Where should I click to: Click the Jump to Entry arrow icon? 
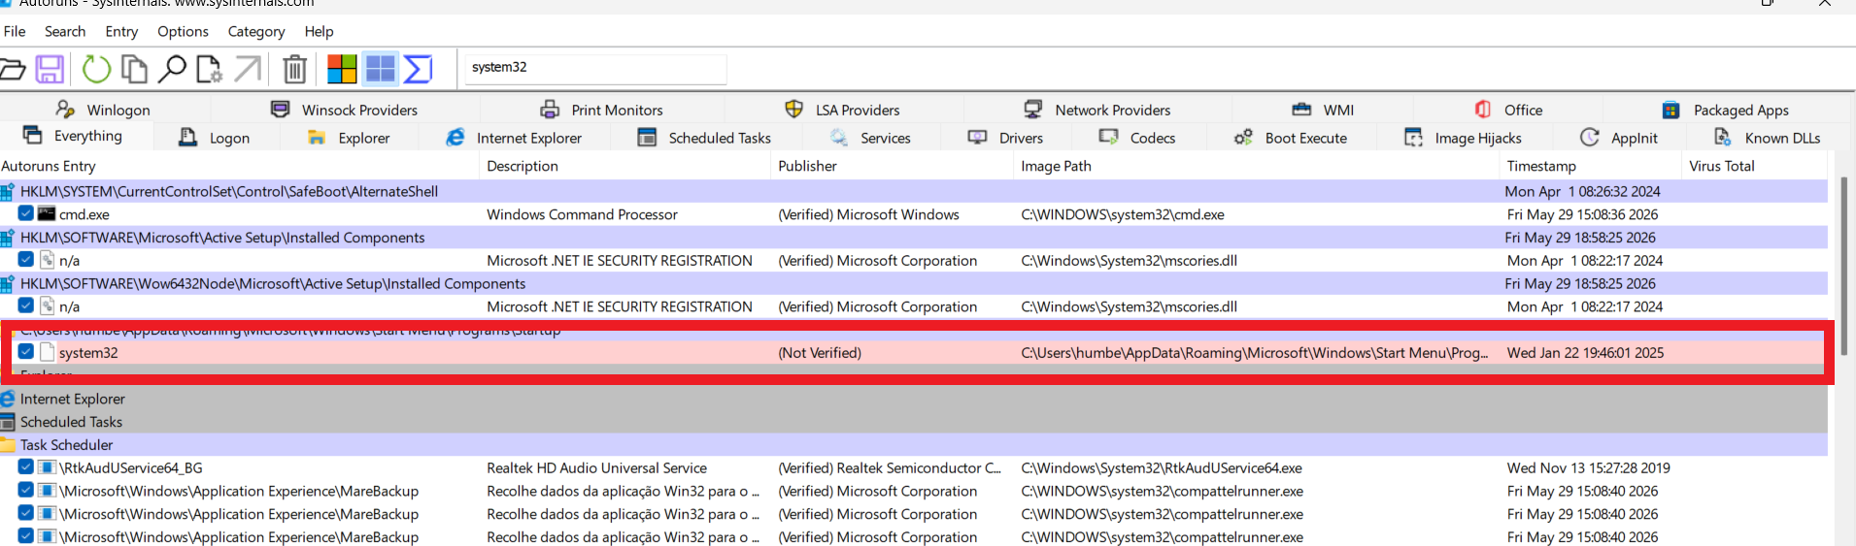[x=248, y=69]
